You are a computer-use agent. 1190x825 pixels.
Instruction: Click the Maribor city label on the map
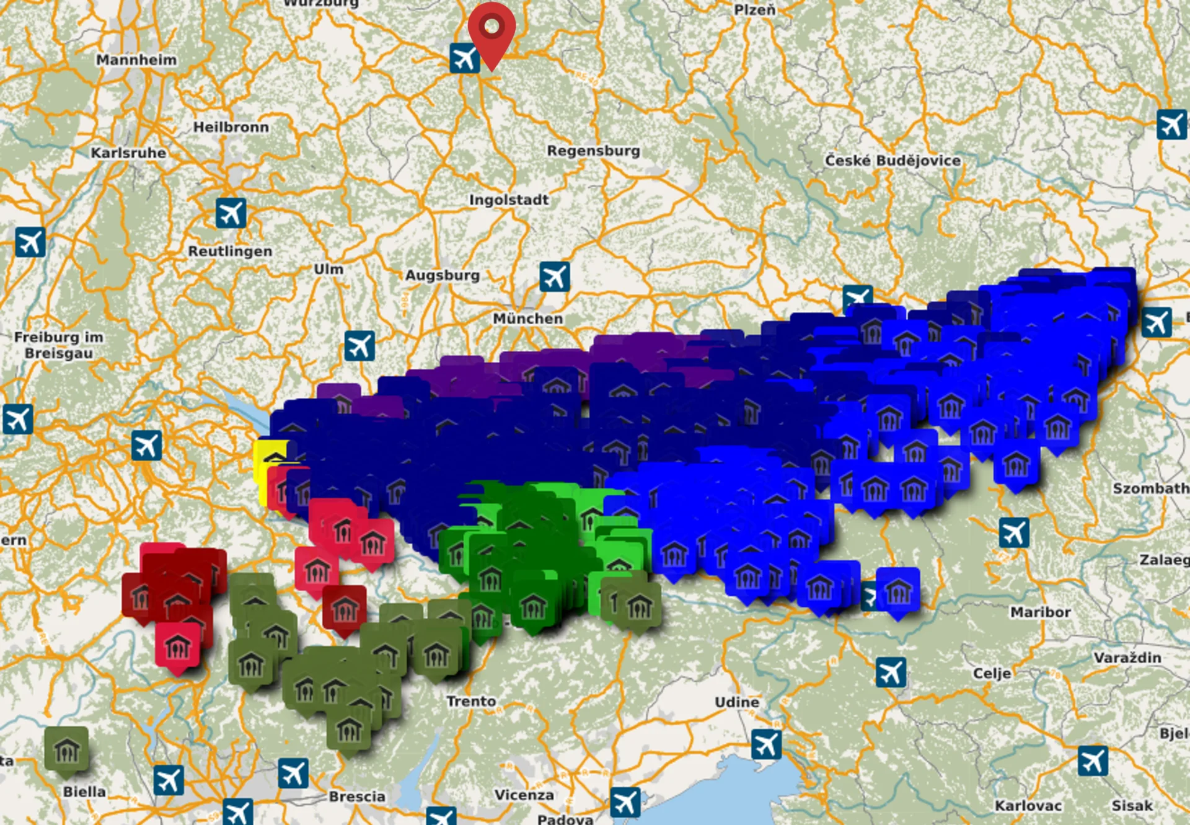coord(1041,611)
